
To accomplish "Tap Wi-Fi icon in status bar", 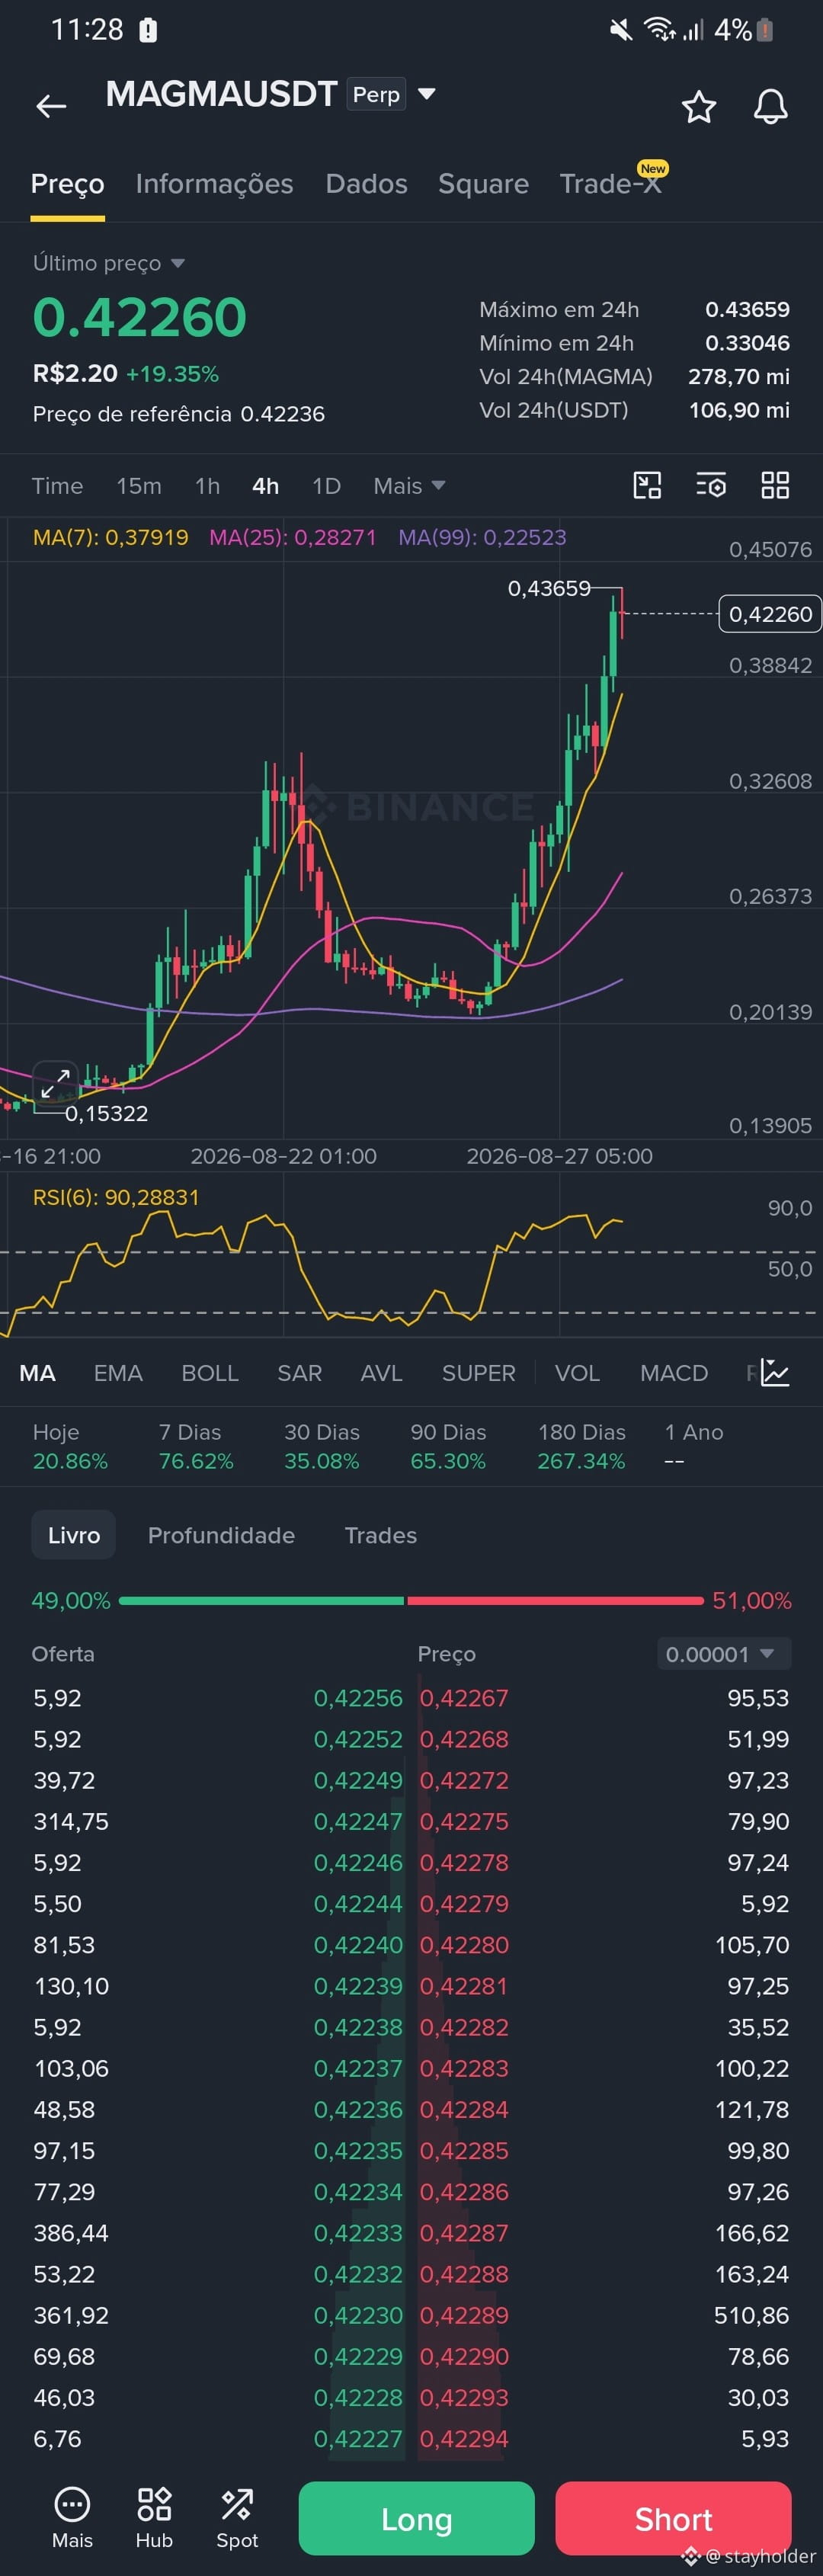I will tap(659, 30).
